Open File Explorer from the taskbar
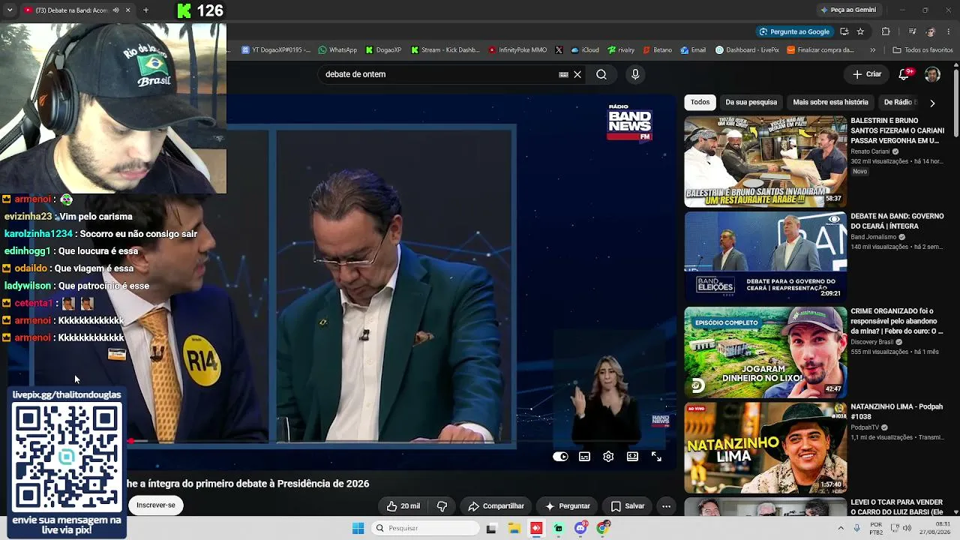 pos(514,528)
